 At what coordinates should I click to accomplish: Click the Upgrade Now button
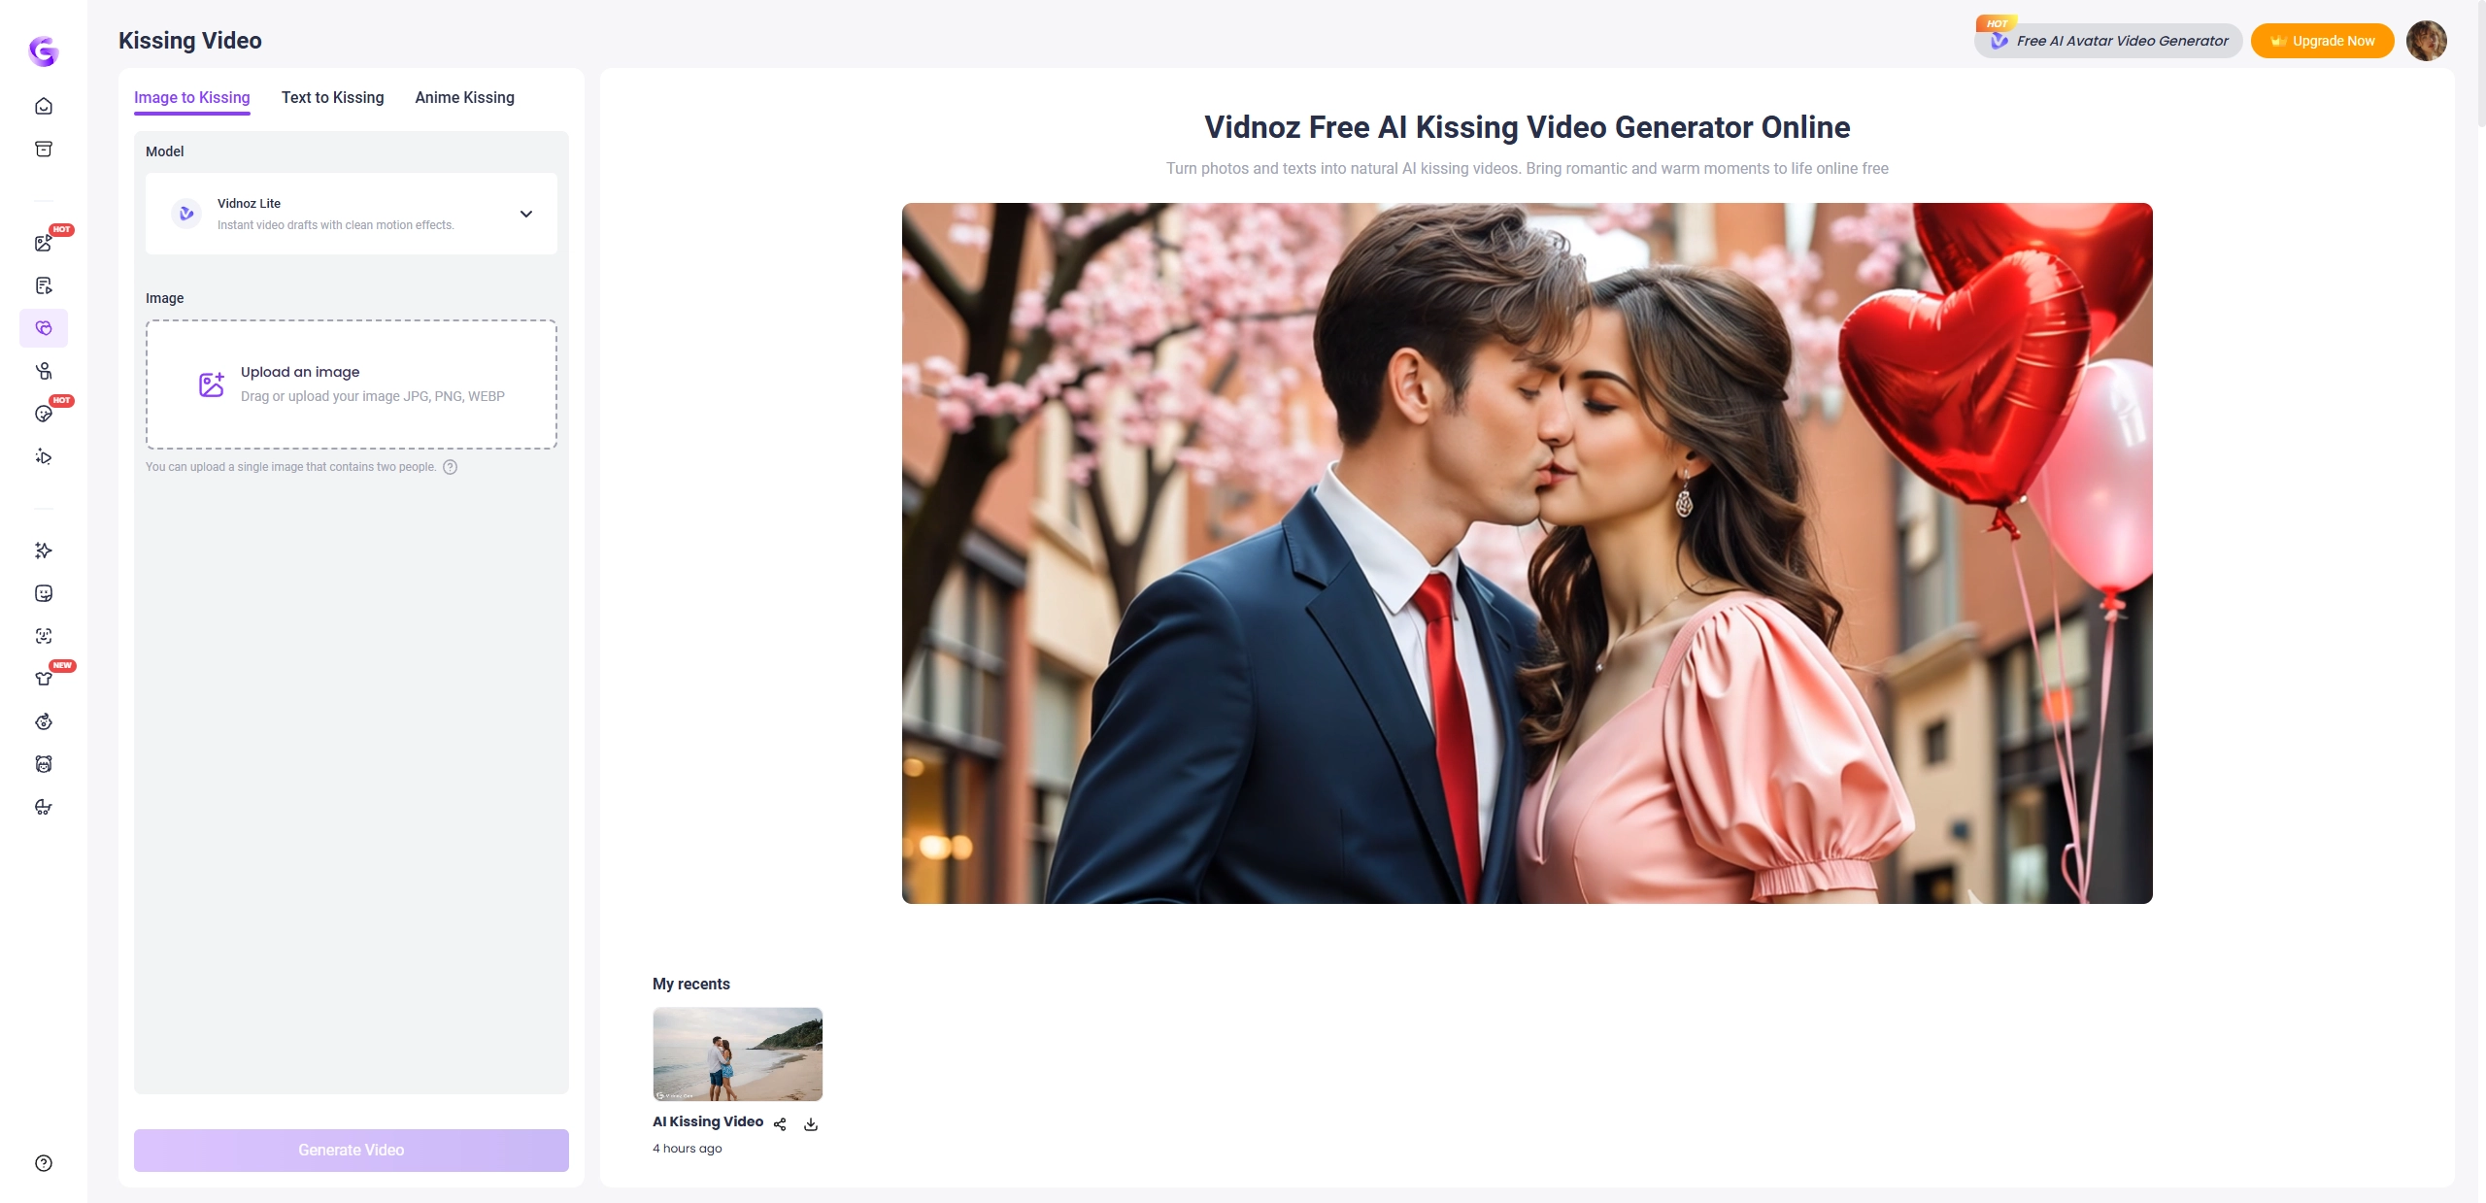pyautogui.click(x=2322, y=40)
